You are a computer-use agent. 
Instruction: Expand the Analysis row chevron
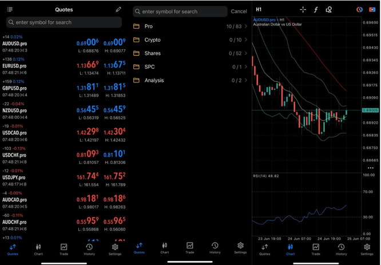point(246,80)
